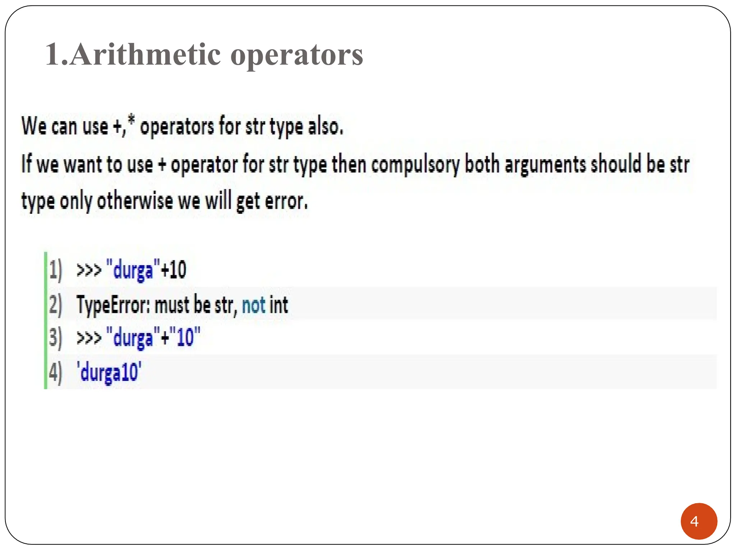Click line number '3)' in the code block

55,338
